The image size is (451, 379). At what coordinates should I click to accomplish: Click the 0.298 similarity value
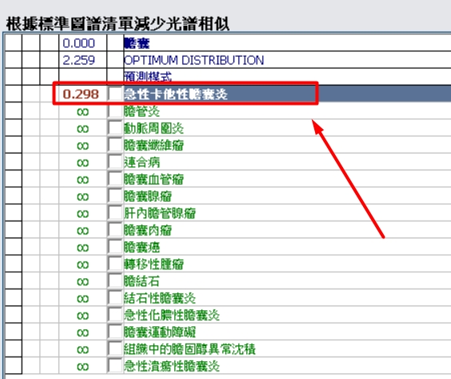tap(81, 94)
